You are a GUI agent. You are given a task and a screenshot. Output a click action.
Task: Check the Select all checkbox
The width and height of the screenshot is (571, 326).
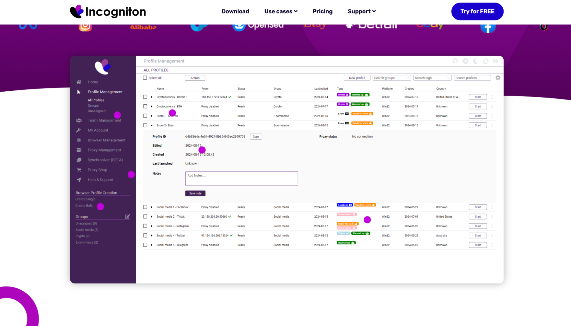145,78
